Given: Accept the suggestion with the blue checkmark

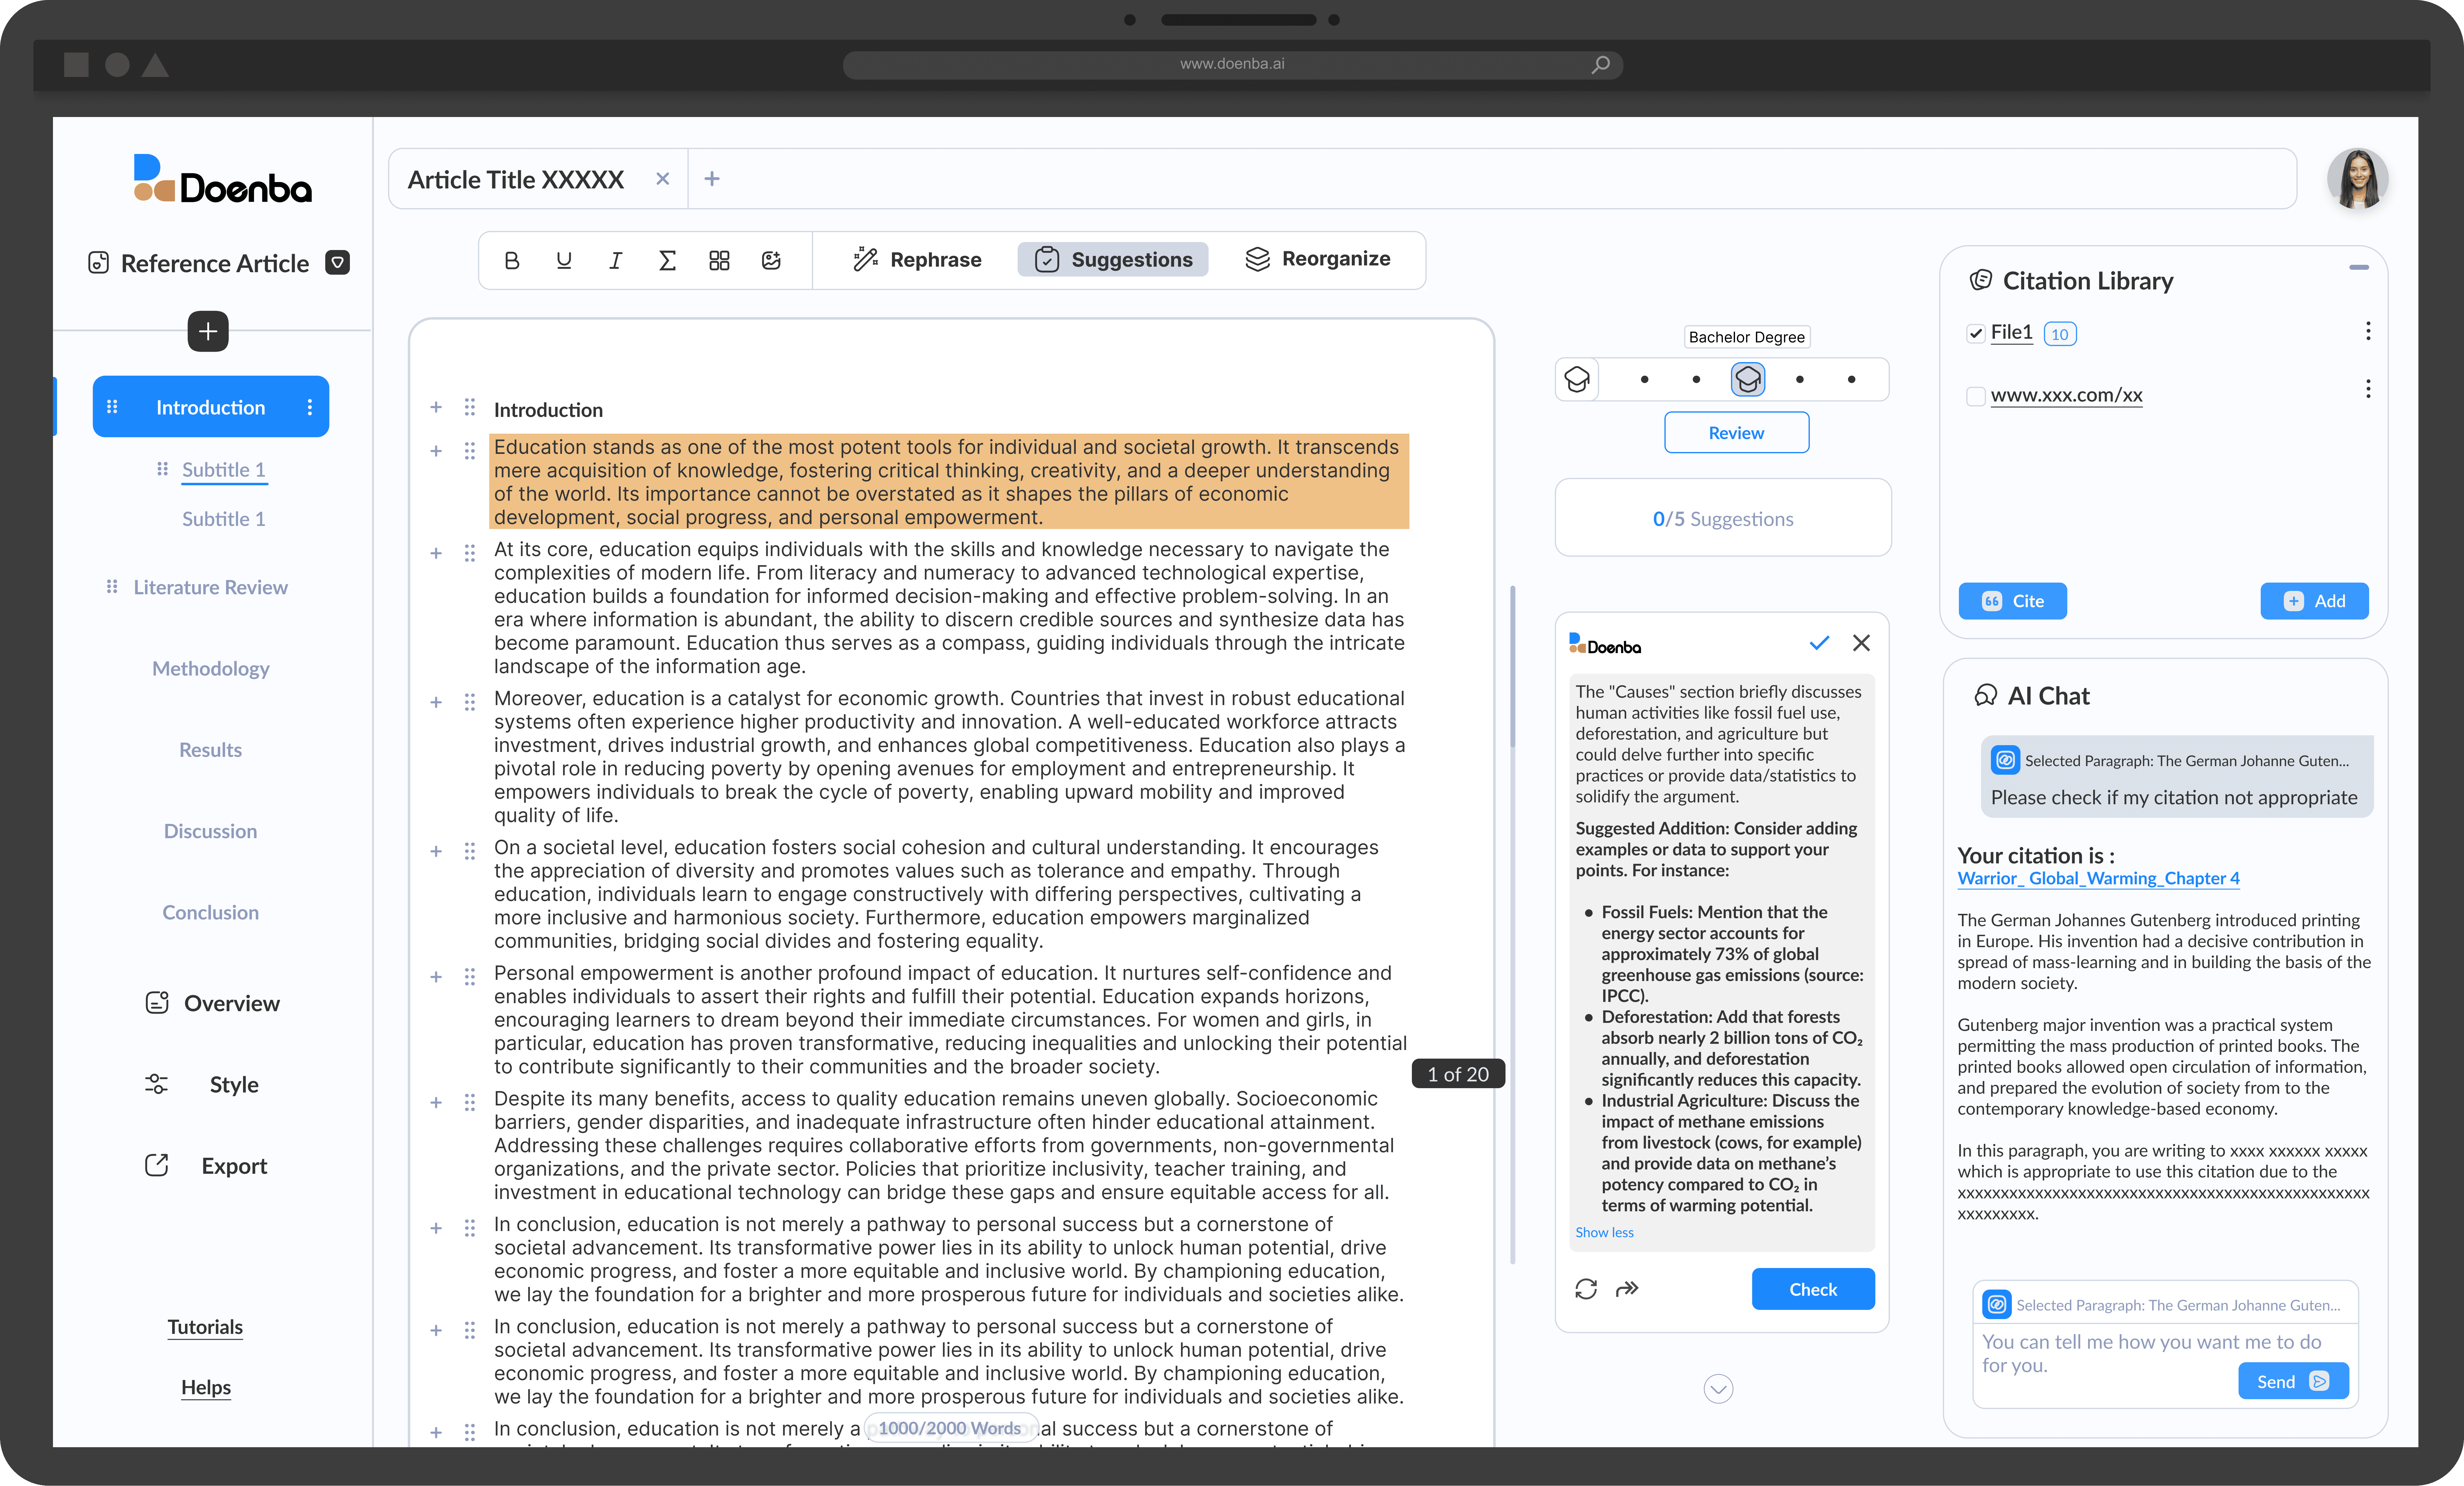Looking at the screenshot, I should coord(1819,643).
